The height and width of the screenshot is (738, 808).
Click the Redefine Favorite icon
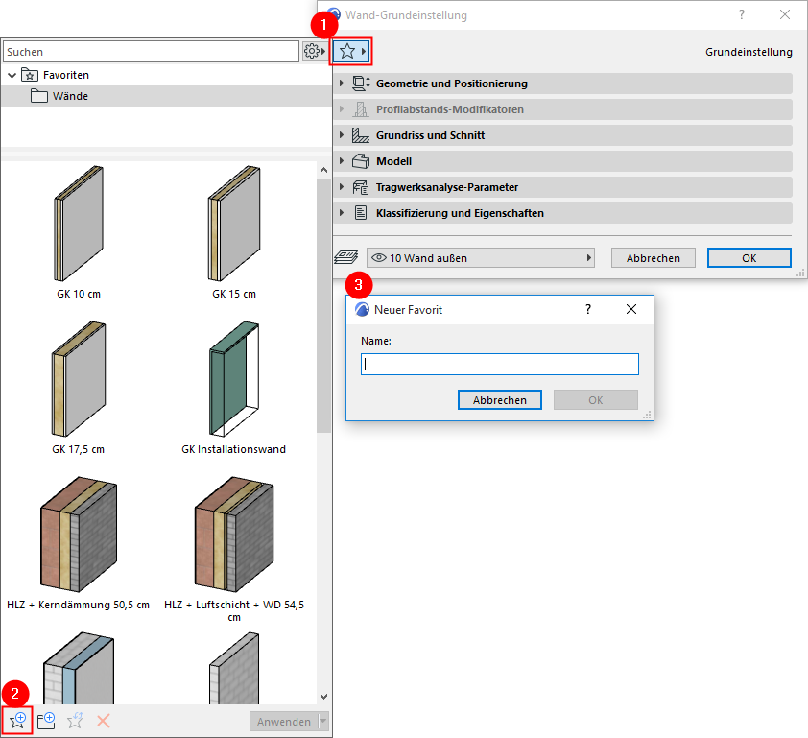coord(75,720)
